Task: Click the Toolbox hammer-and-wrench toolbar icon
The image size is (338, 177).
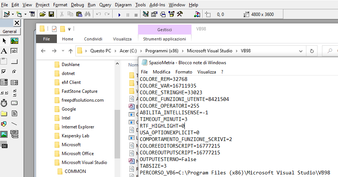Action: pyautogui.click(x=180, y=14)
